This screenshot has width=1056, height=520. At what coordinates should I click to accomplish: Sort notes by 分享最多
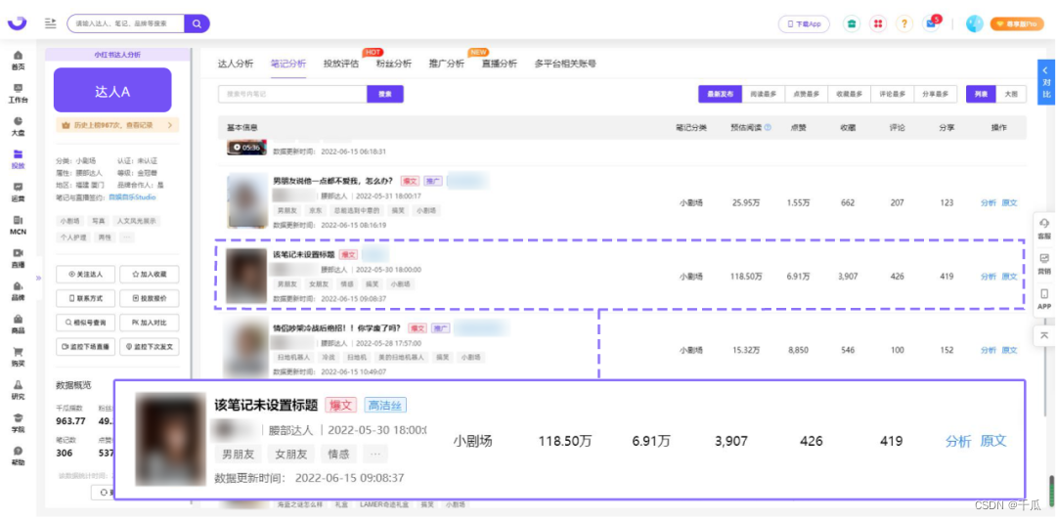pyautogui.click(x=936, y=94)
